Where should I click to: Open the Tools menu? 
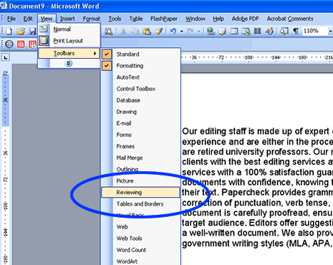115,19
